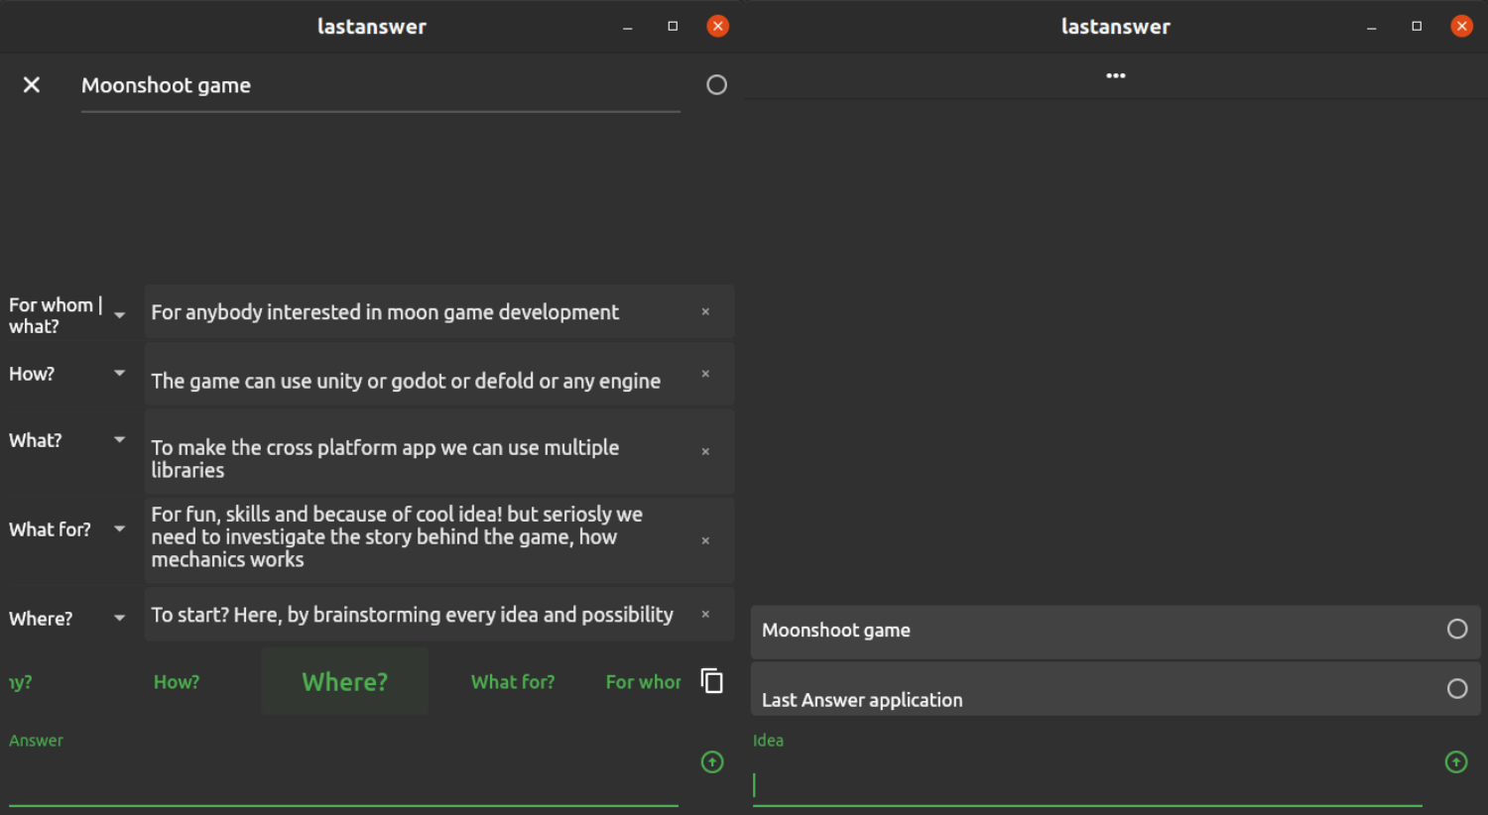
Task: Click the 'To make the cross platform app' answer
Action: [x=385, y=459]
